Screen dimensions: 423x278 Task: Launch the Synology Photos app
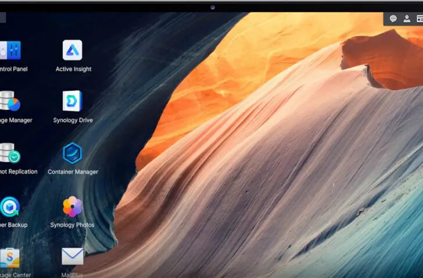click(x=72, y=206)
